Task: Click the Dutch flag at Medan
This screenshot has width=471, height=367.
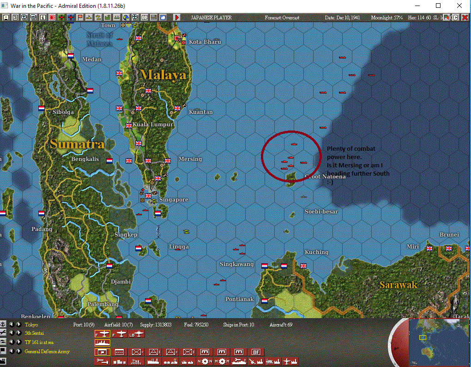Action: click(x=71, y=55)
